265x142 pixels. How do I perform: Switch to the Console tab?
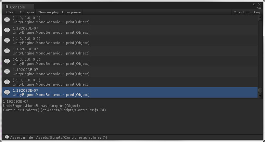(18, 7)
